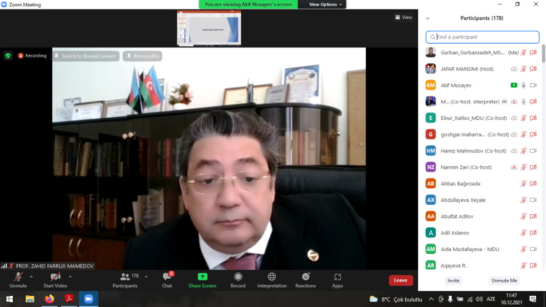Open the Windows notification center
Screen dimensions: 546x307
pos(533,299)
